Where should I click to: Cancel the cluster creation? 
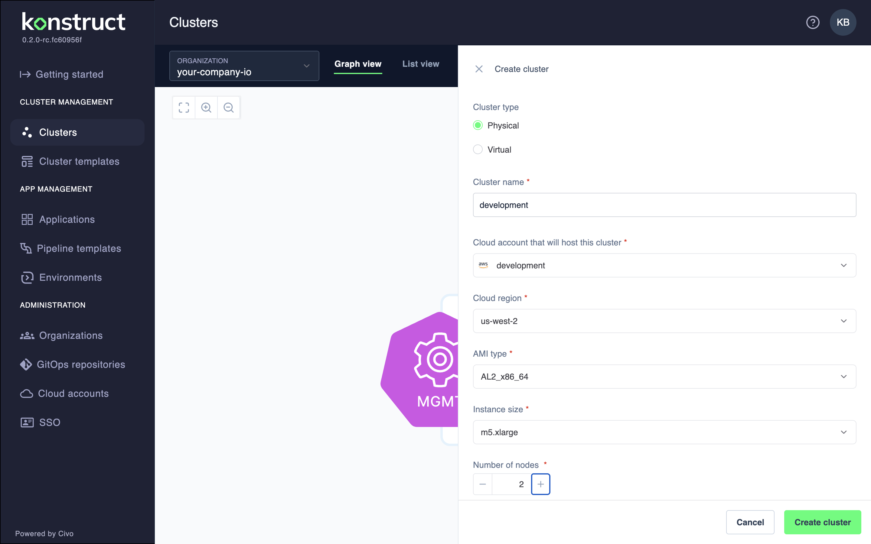click(750, 522)
